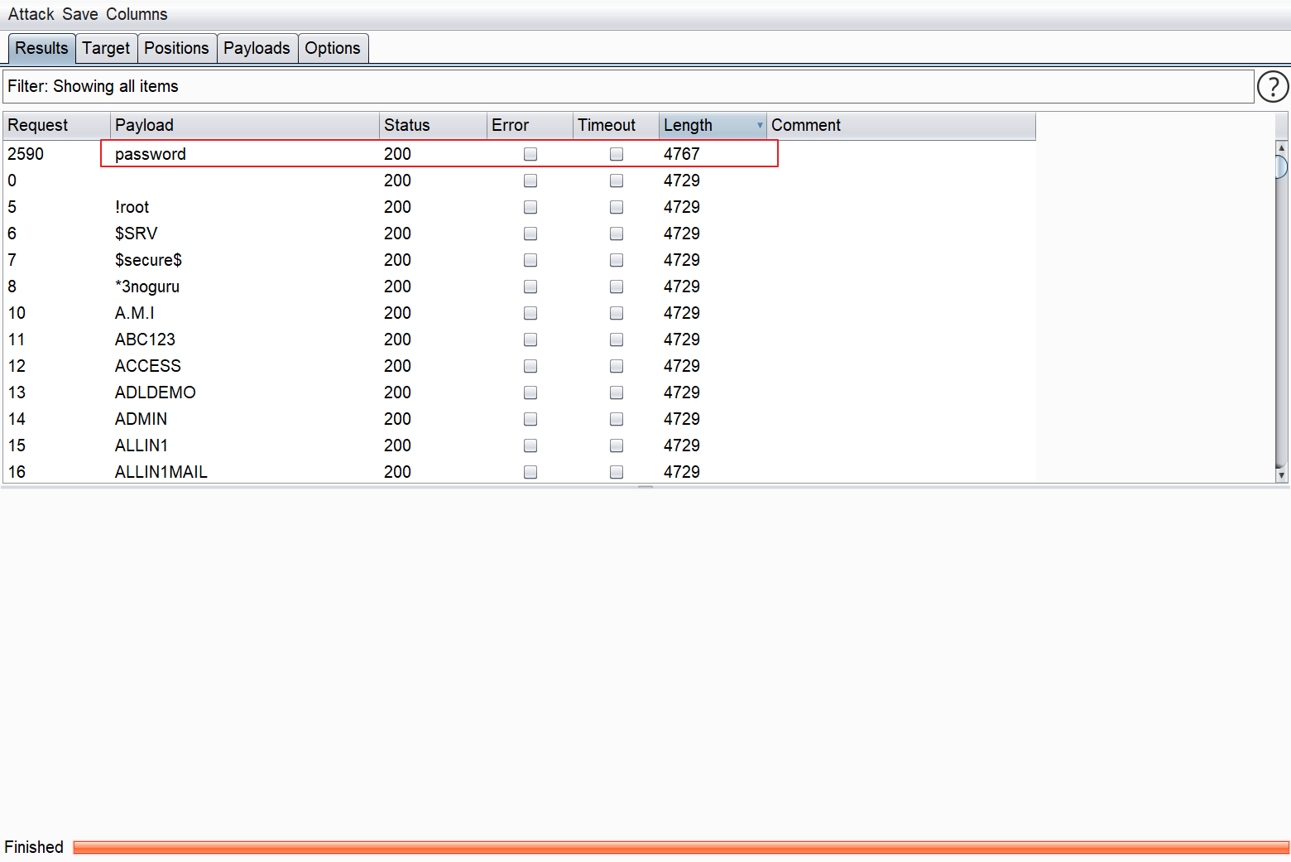Switch to the Target tab

click(x=106, y=48)
